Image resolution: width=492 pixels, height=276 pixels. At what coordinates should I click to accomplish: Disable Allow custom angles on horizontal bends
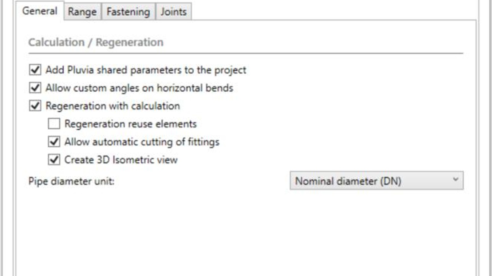(x=35, y=88)
